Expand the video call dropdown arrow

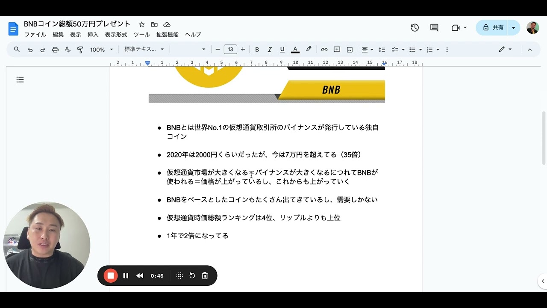(x=465, y=27)
